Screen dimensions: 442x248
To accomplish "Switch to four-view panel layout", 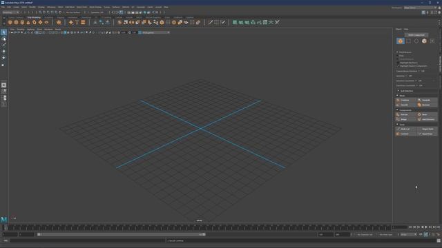I will (x=3, y=92).
